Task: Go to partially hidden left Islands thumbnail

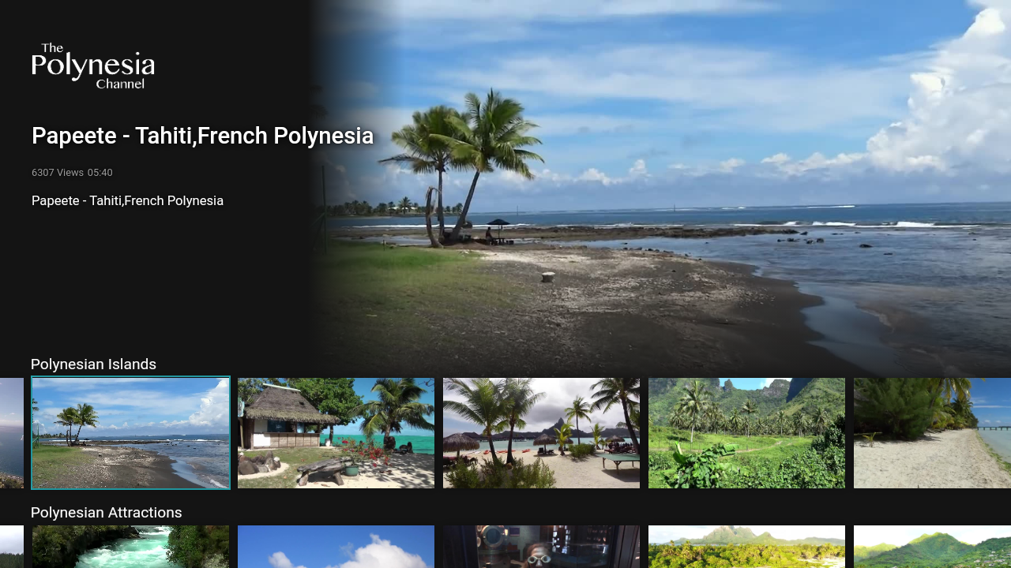Action: pyautogui.click(x=12, y=433)
